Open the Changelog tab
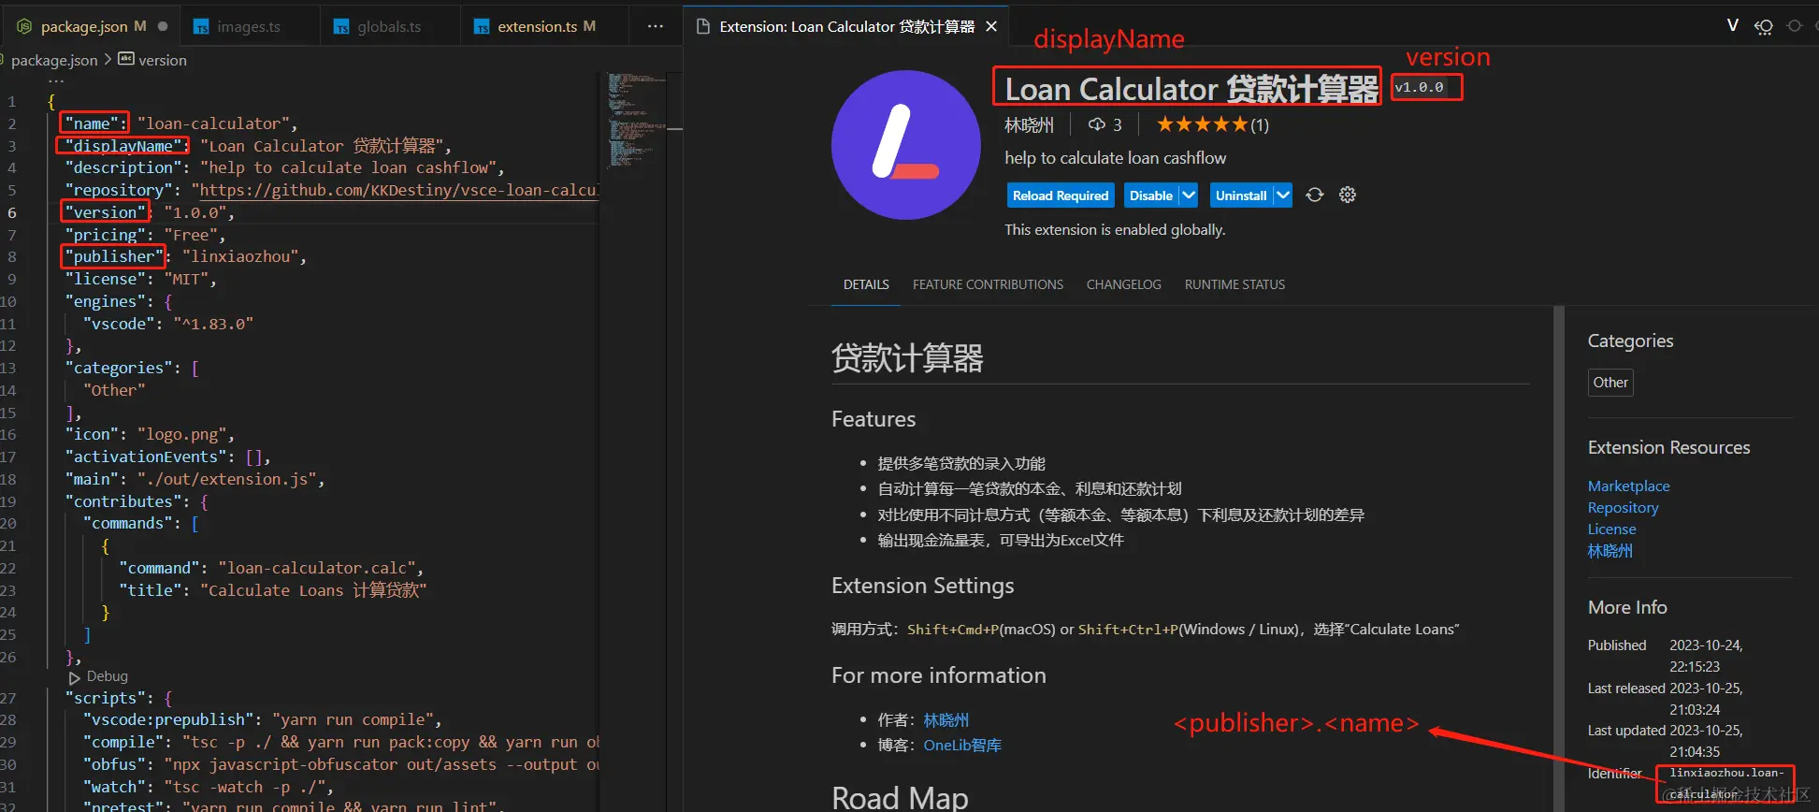This screenshot has width=1819, height=812. (1123, 284)
